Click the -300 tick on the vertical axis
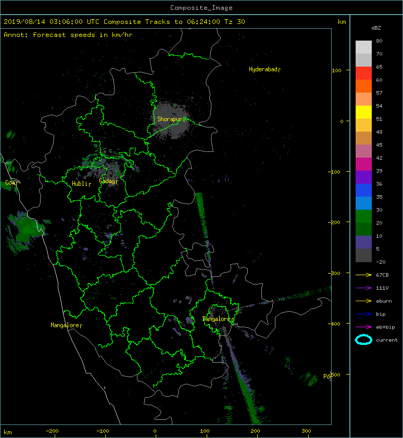 tap(334, 273)
